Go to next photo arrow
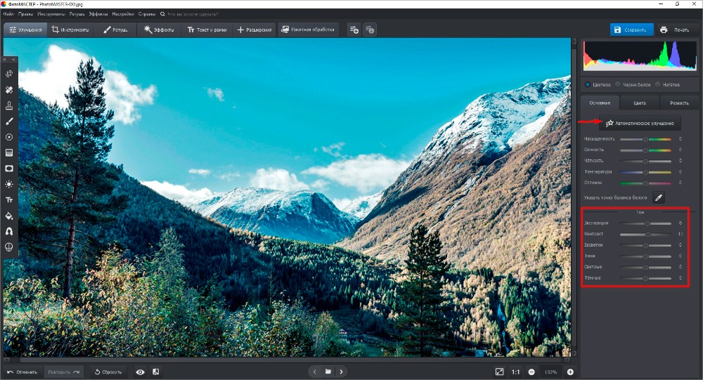The image size is (703, 380). tap(341, 372)
